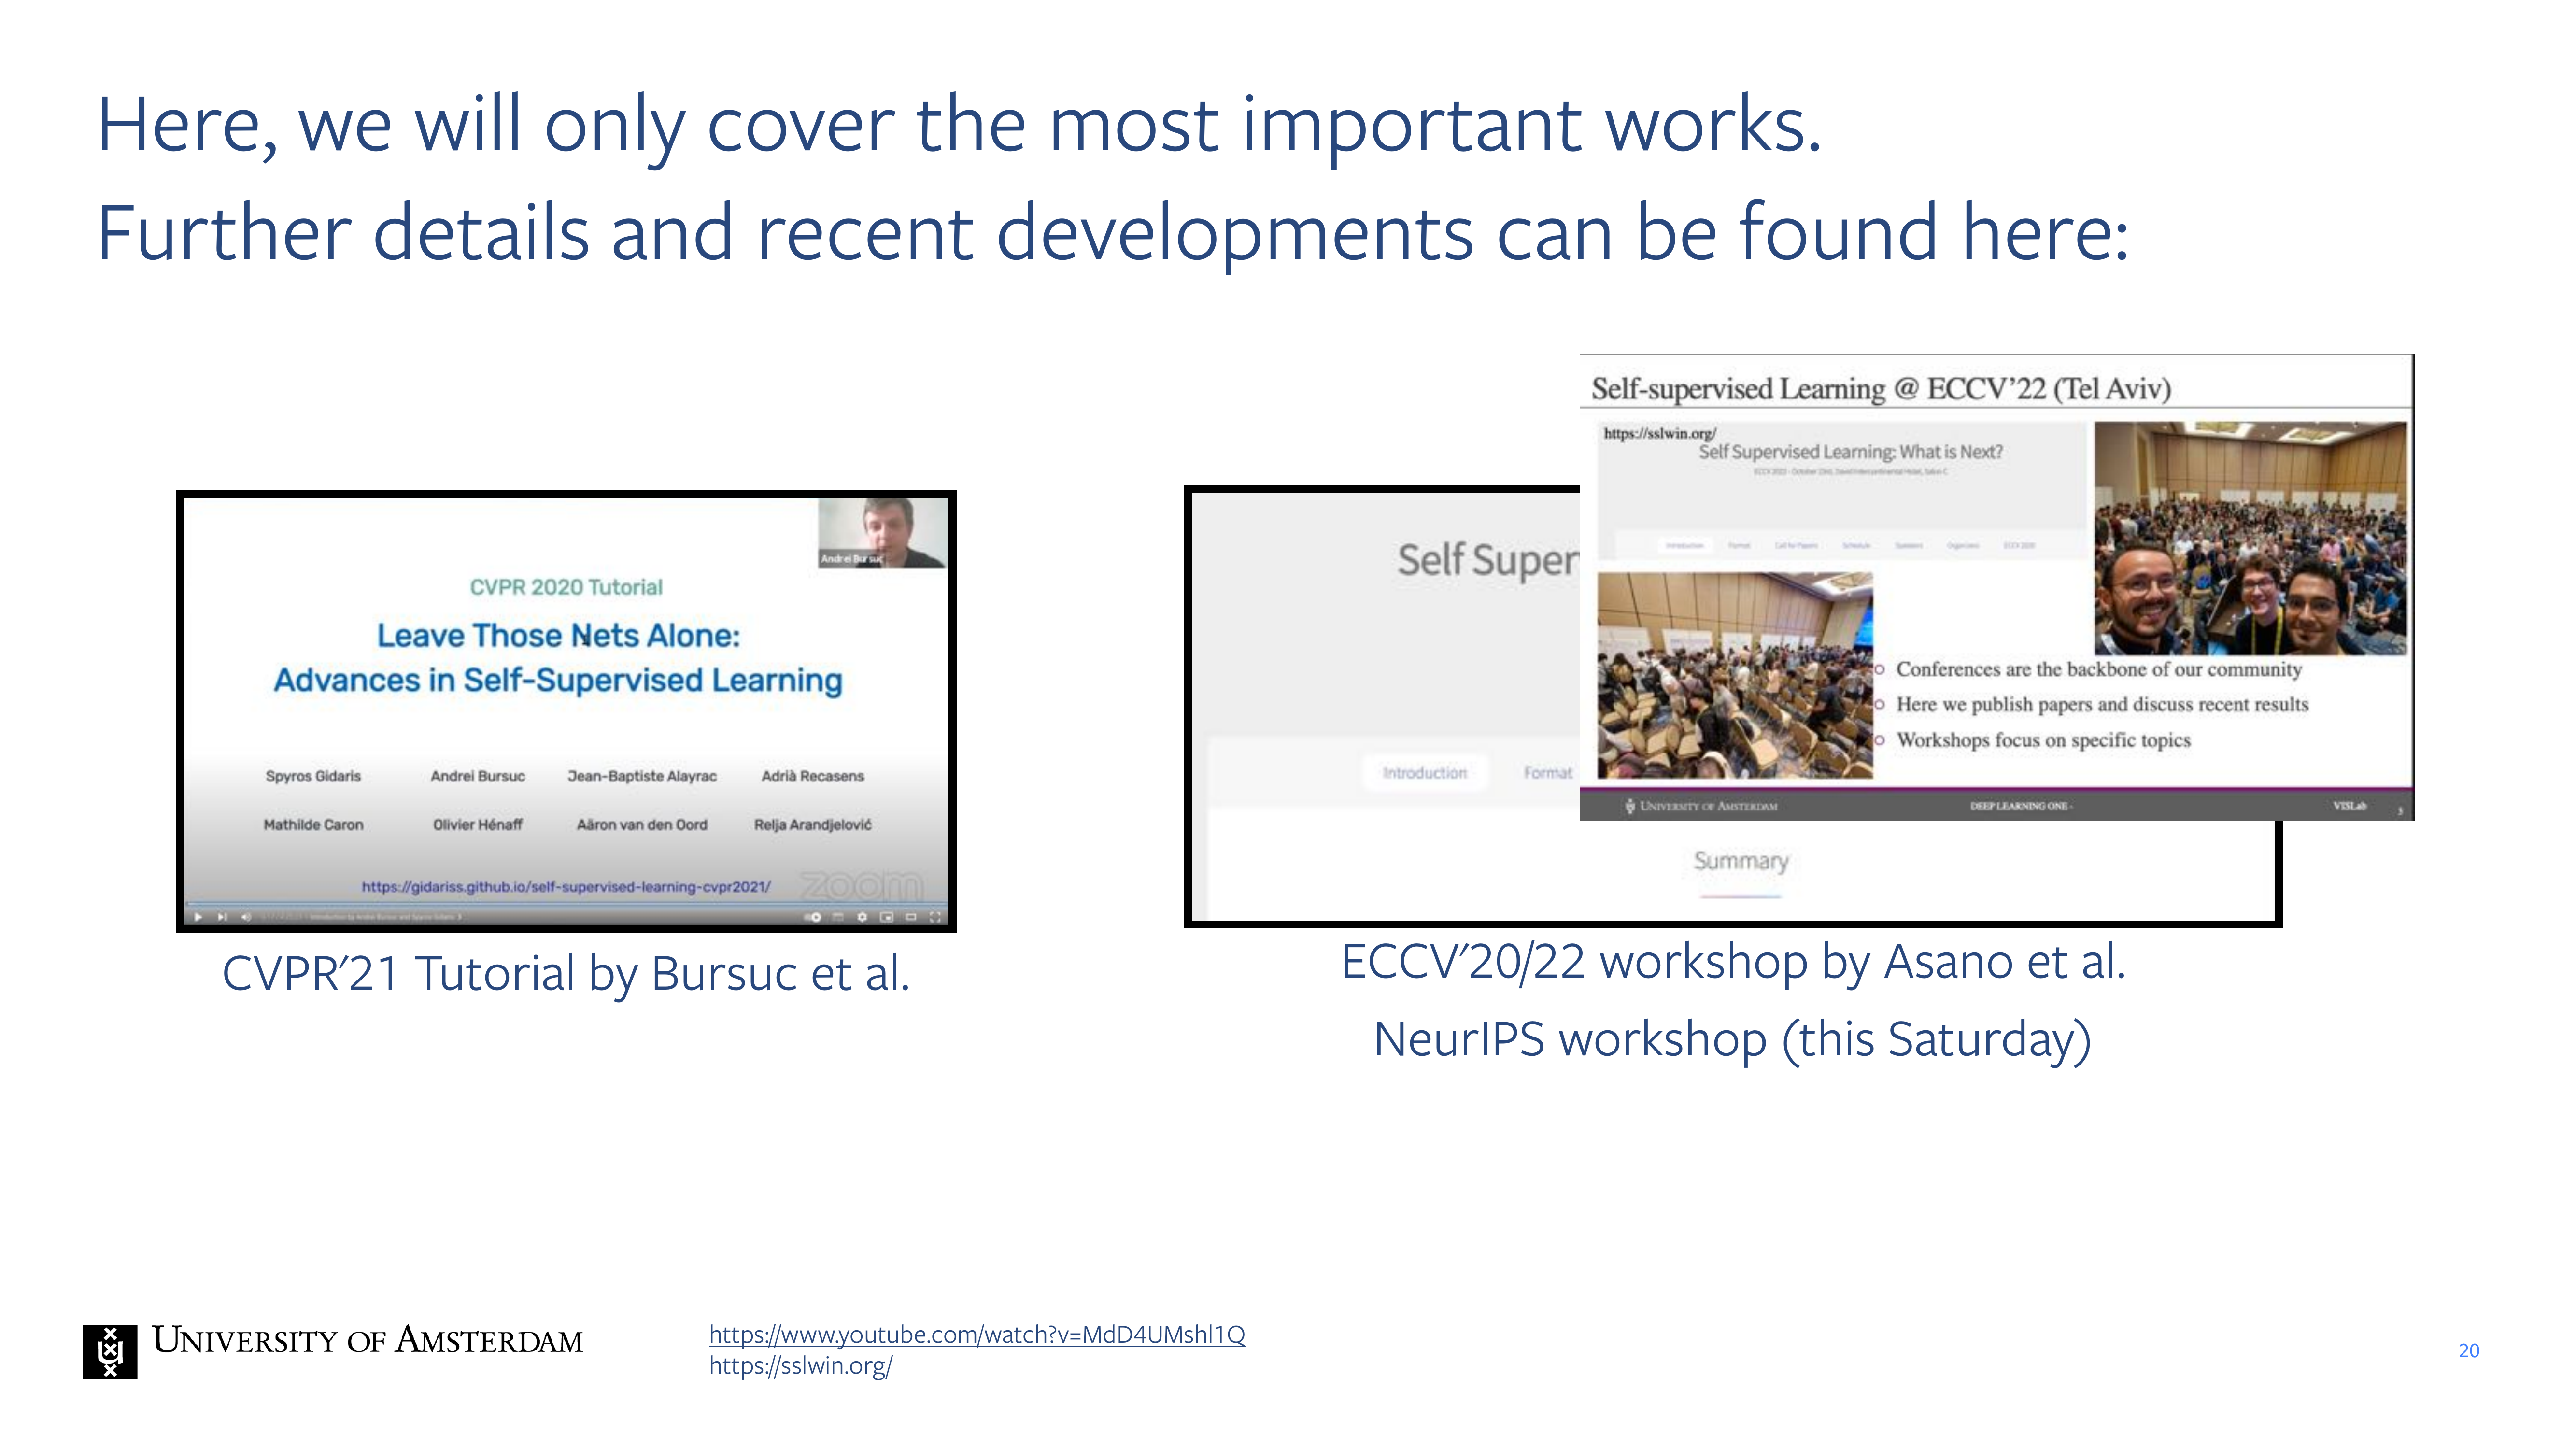Viewport: 2576px width, 1449px height.
Task: Click the gidariss.github.io tutorial URL
Action: click(x=566, y=886)
